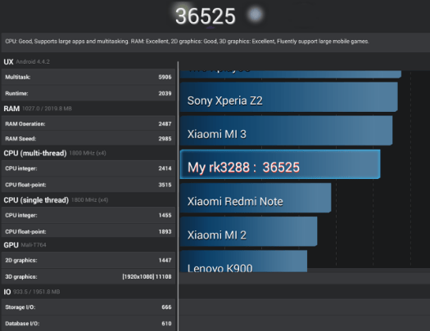Image resolution: width=430 pixels, height=331 pixels.
Task: Select the Xiaomi Redmi Note bar
Action: 256,198
